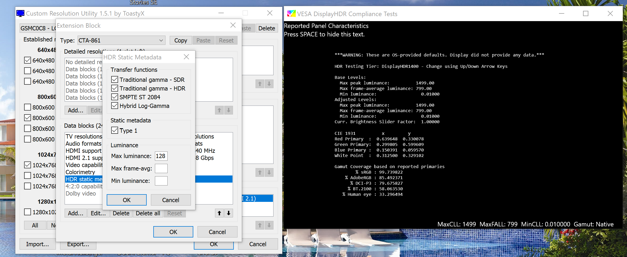Click Add... under Detailed resolutions
627x257 pixels.
point(76,110)
